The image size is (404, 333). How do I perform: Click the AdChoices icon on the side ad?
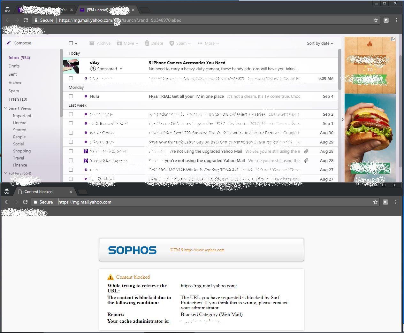point(393,39)
